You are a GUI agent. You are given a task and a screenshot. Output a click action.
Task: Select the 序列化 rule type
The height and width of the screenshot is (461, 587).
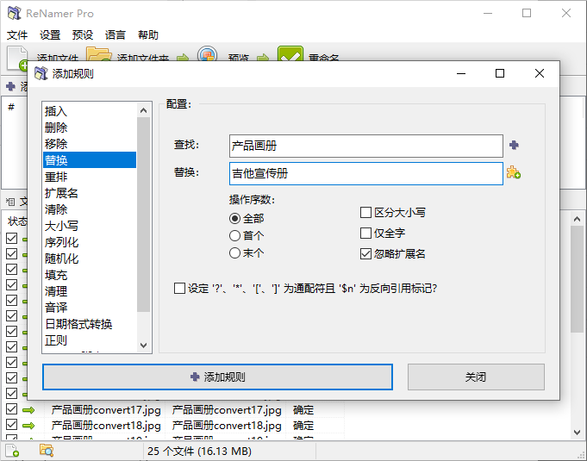coord(90,242)
